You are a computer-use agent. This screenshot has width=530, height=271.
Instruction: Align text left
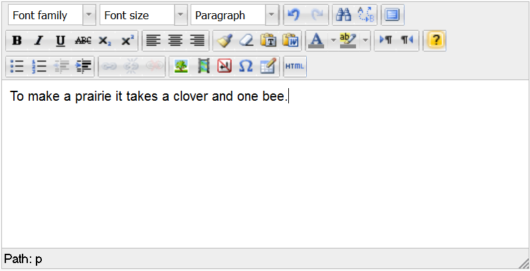[153, 41]
